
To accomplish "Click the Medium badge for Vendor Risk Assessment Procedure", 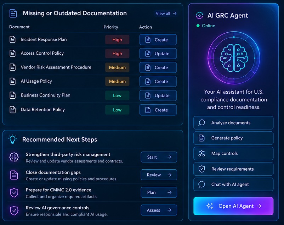I will pos(117,67).
